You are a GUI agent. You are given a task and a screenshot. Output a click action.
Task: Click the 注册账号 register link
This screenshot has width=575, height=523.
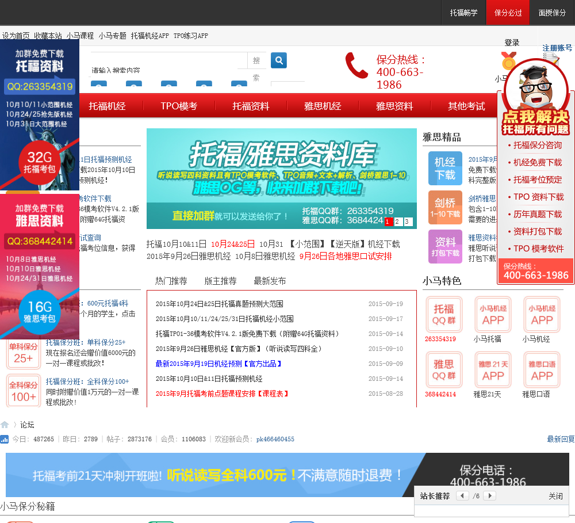coord(557,48)
